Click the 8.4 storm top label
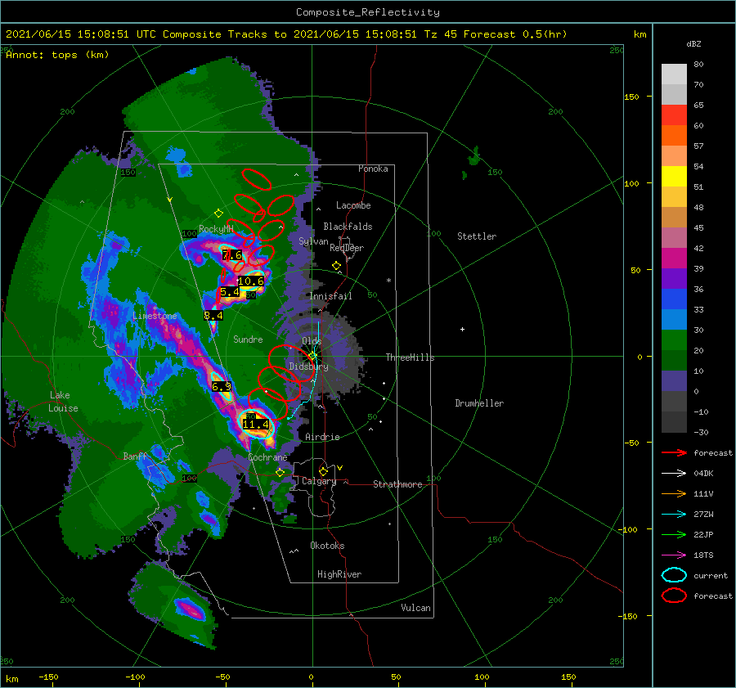 213,316
